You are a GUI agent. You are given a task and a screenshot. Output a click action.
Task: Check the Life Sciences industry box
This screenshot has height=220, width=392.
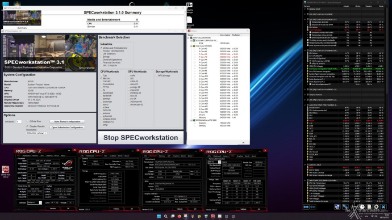coord(101,54)
